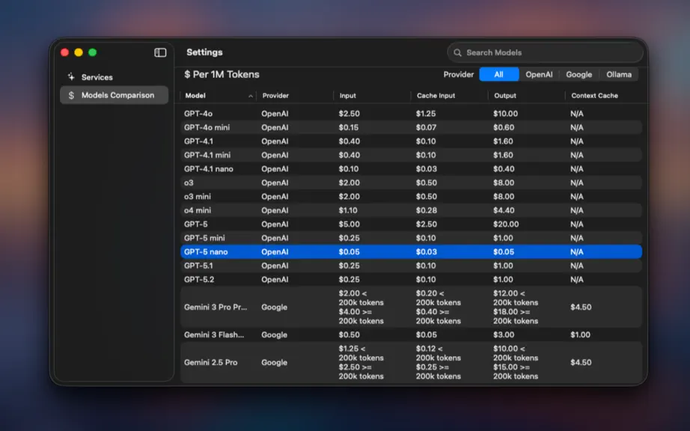Sort by the Output column header
Screen dimensions: 690x431
[x=504, y=96]
